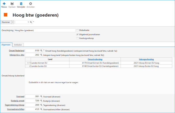Enable the Globalisatie checkbox
This screenshot has height=113, width=175.
tap(78, 30)
